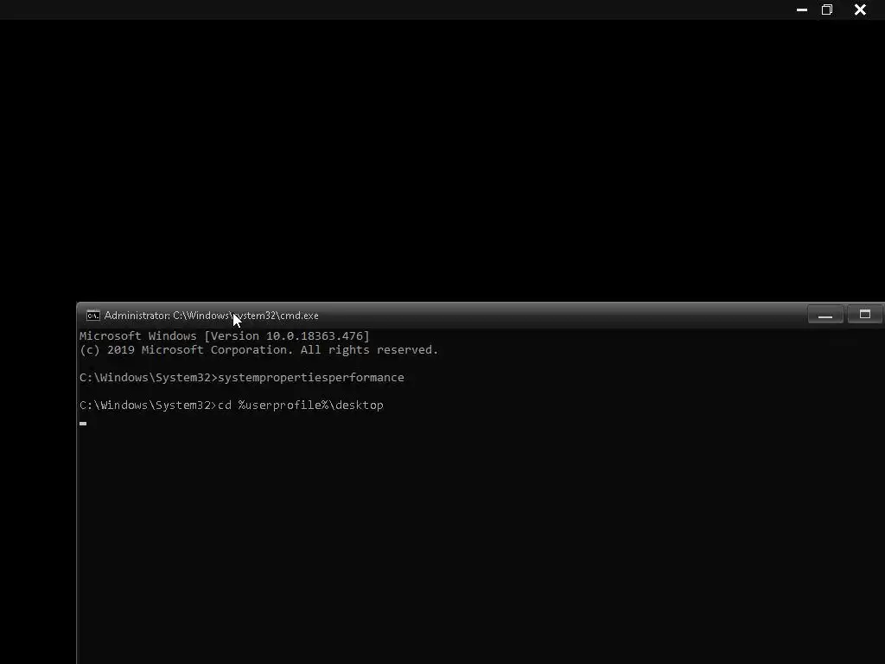Click the 'Microsoft Windows [Version 10.0.18363.476]' line

(x=225, y=336)
